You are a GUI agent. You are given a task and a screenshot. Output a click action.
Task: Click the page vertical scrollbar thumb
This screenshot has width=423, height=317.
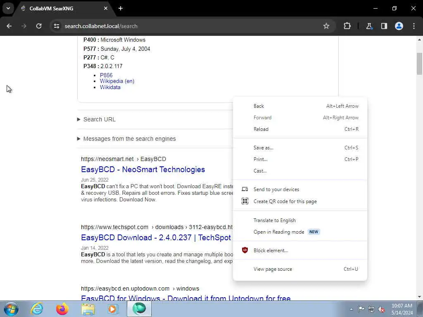(x=420, y=64)
